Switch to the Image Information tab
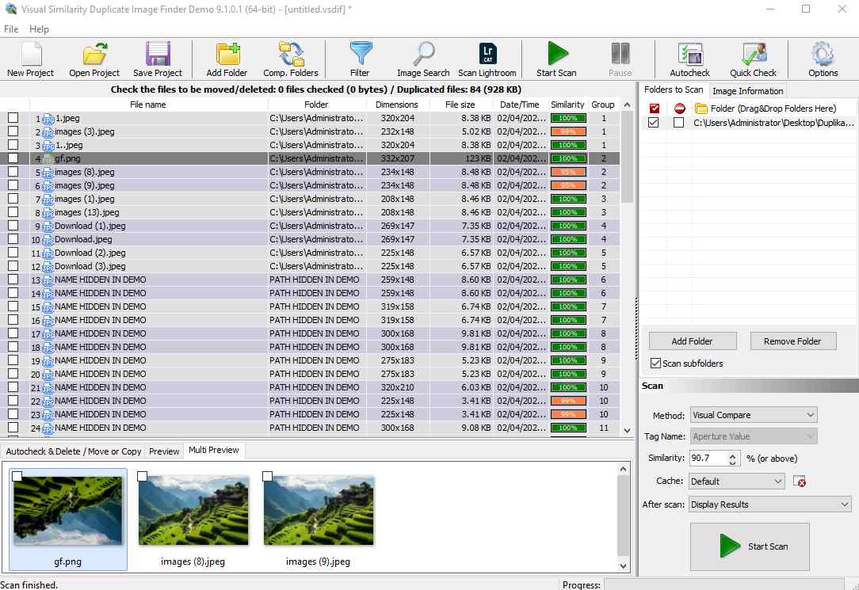The image size is (859, 590). click(x=747, y=90)
